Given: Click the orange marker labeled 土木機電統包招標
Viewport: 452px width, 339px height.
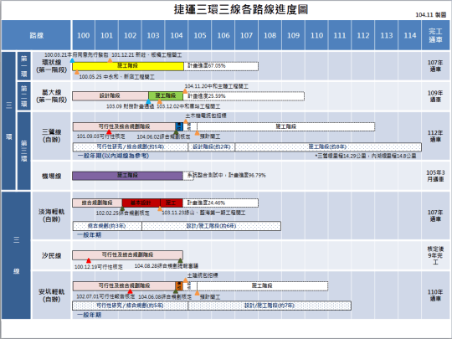Looking at the screenshot, I should [186, 121].
